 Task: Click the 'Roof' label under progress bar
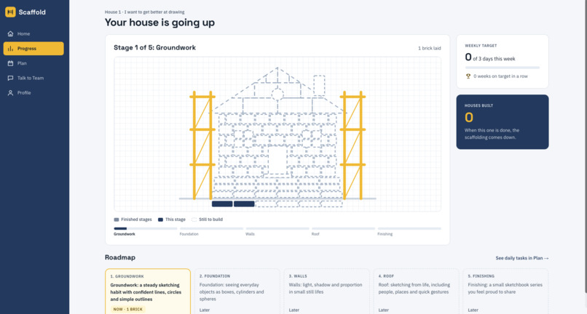(315, 234)
